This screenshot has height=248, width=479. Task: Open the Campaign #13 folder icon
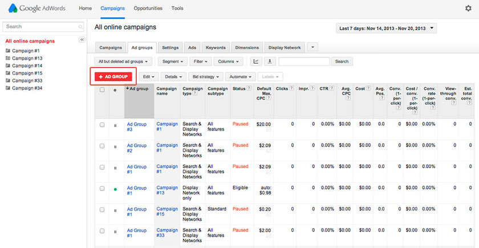(7, 58)
